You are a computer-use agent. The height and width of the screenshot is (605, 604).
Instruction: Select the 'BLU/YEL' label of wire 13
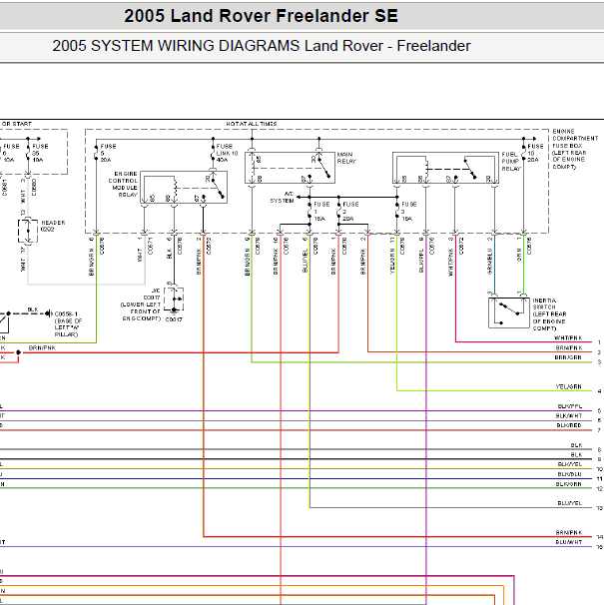point(570,503)
